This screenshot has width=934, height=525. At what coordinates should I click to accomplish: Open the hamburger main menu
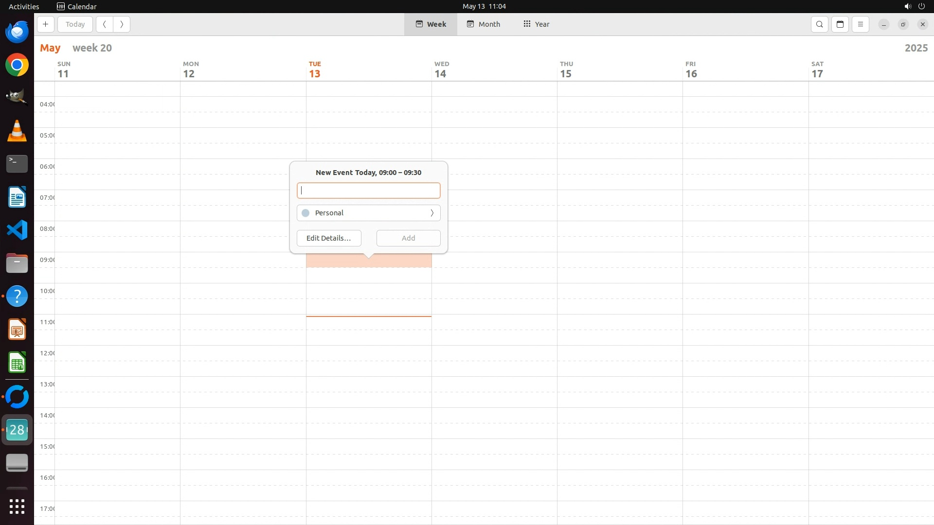click(860, 24)
